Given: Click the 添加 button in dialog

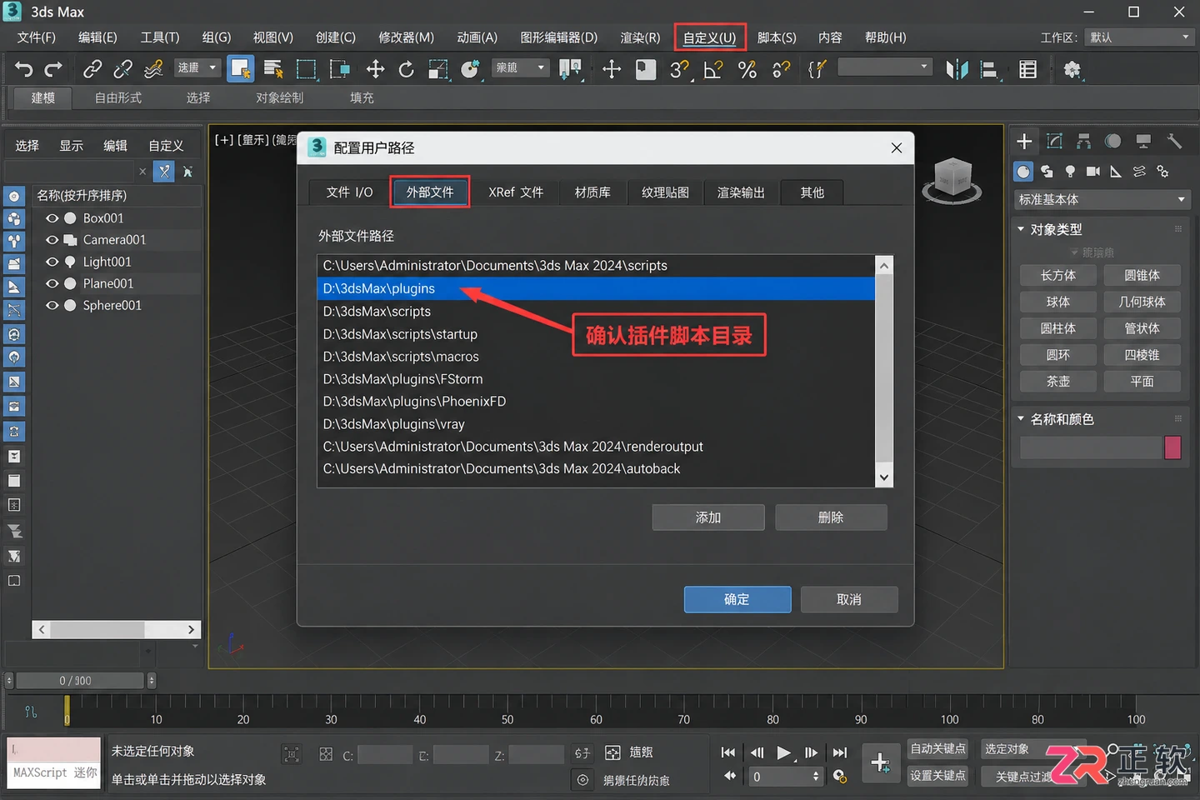Looking at the screenshot, I should [708, 517].
